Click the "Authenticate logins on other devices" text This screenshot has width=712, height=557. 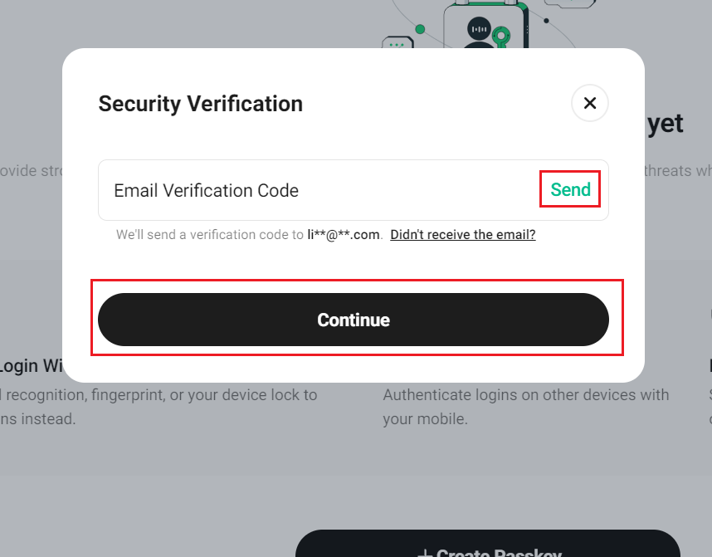coord(526,395)
